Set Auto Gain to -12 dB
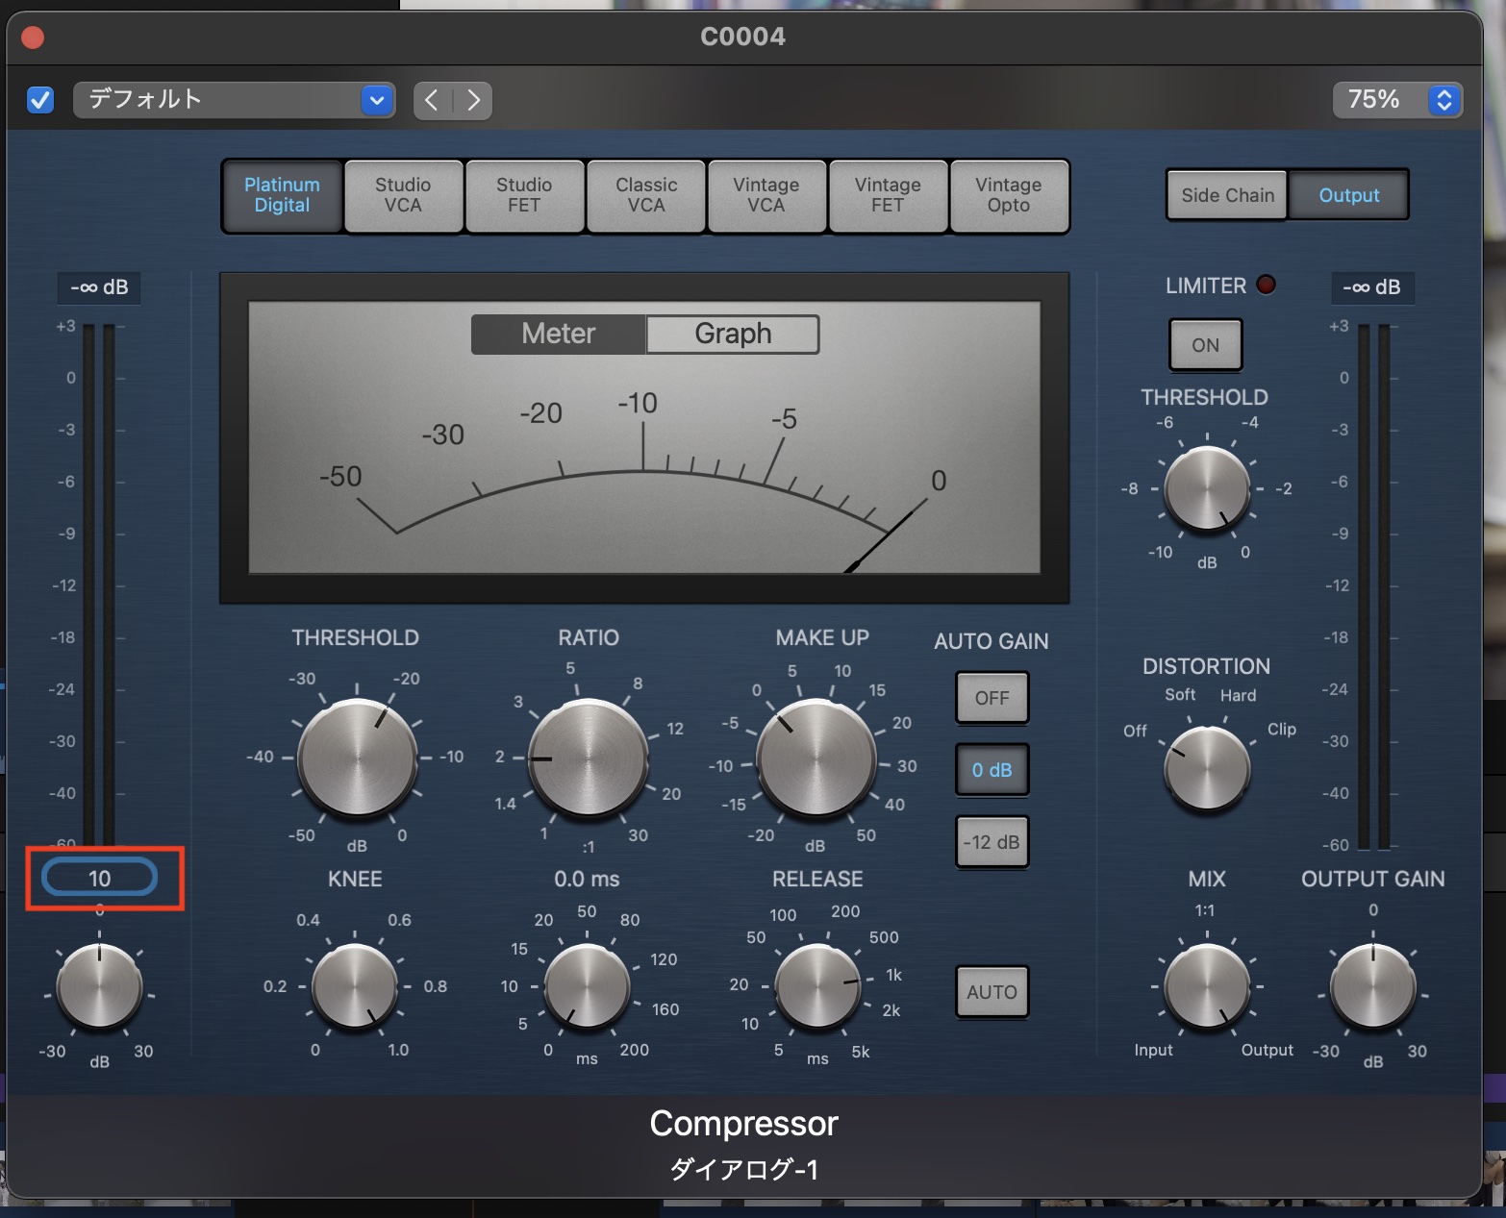Viewport: 1506px width, 1218px height. (x=991, y=842)
